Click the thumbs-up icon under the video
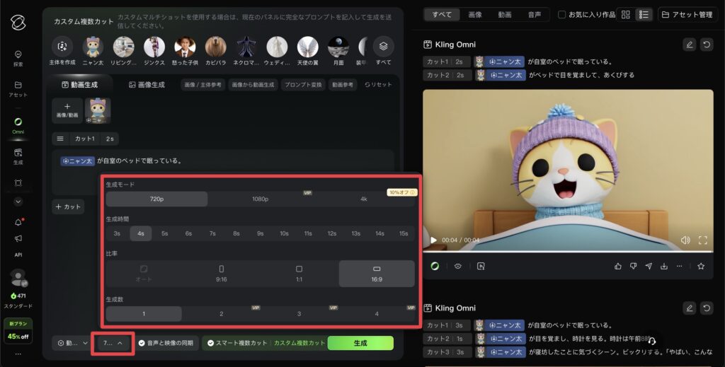 coord(617,267)
